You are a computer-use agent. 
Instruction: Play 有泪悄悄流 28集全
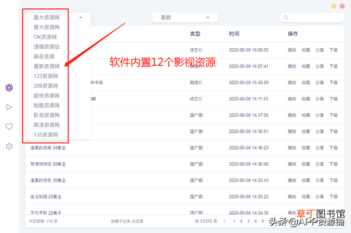[x=292, y=164]
